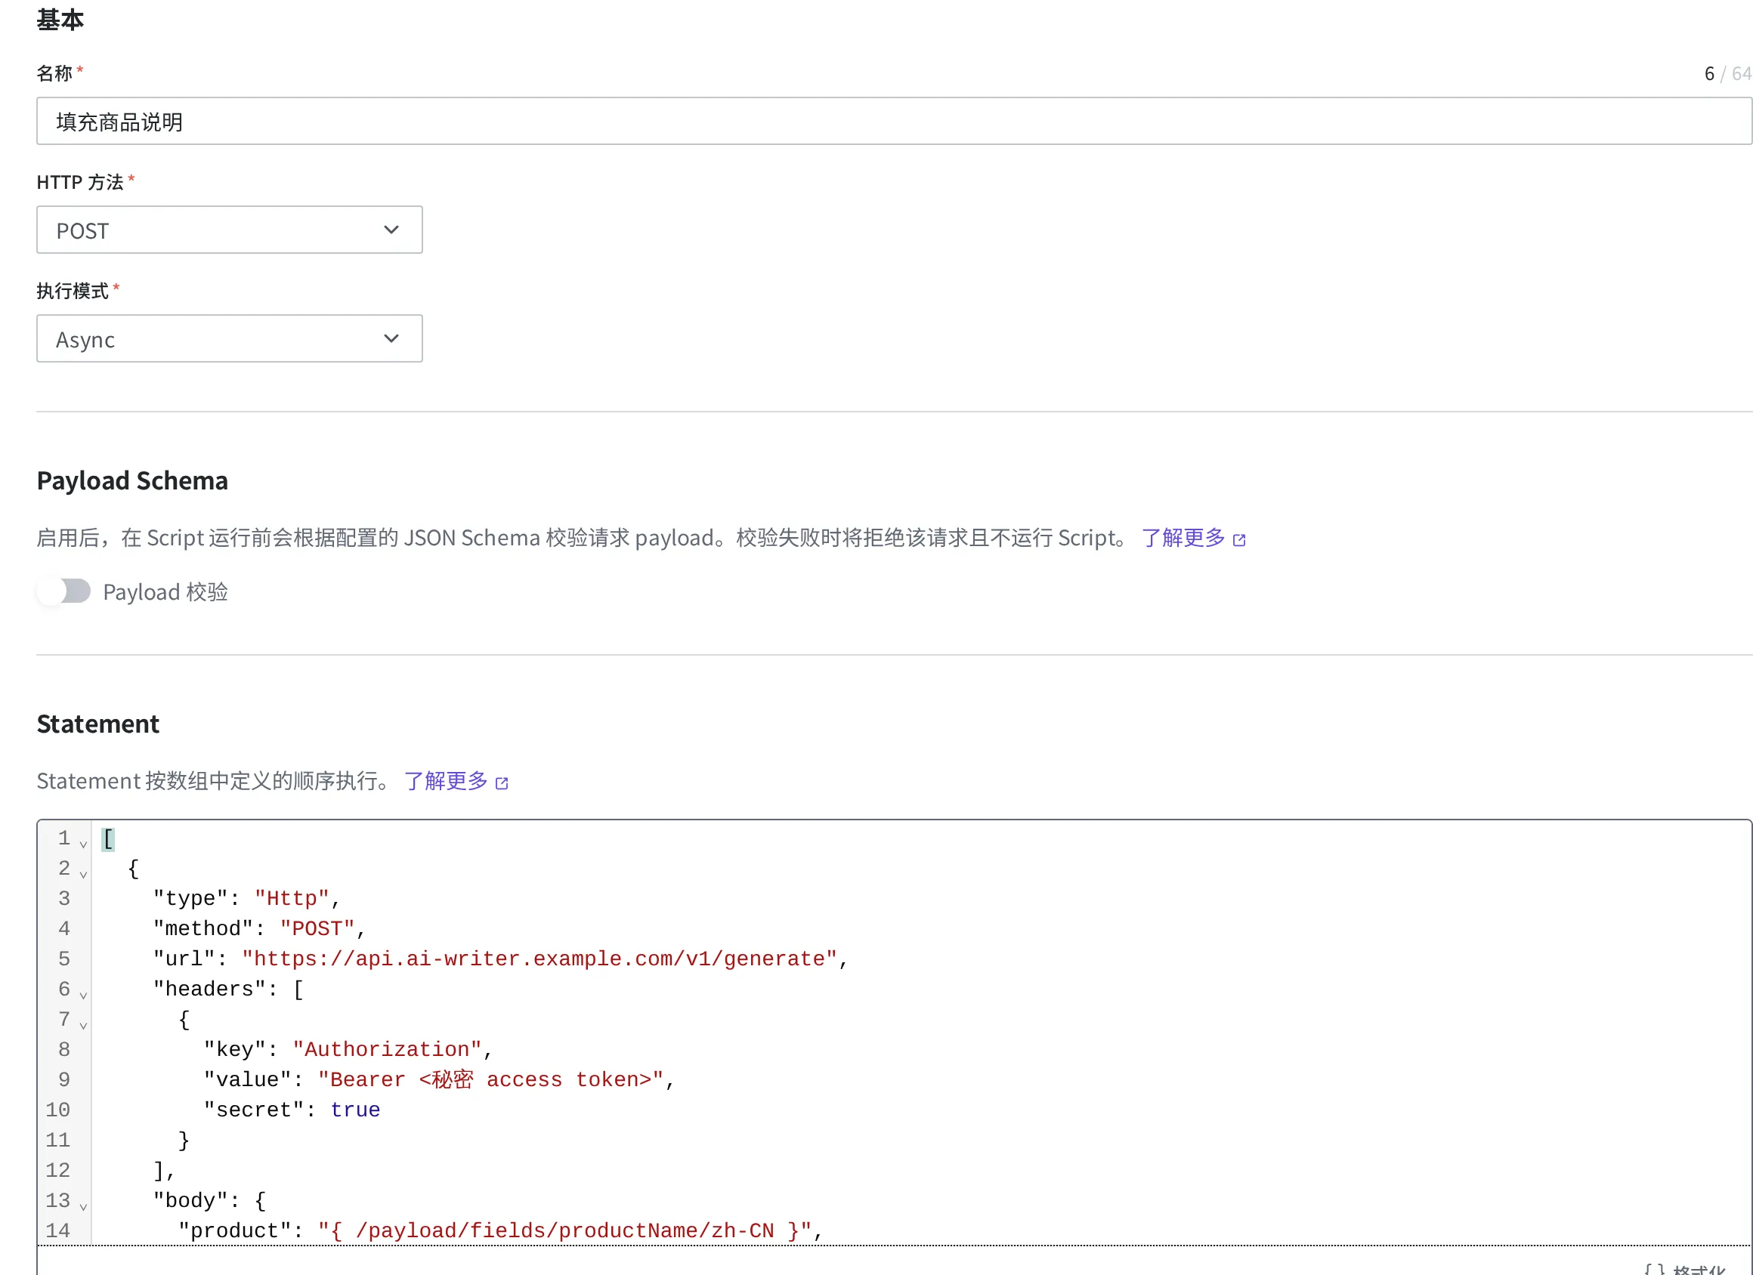The image size is (1753, 1275).
Task: Collapse fold arrow on line 7
Action: pyautogui.click(x=83, y=1026)
